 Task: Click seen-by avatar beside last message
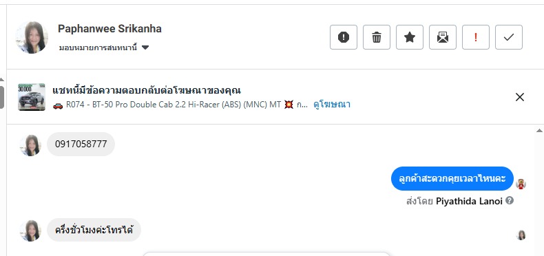click(521, 235)
